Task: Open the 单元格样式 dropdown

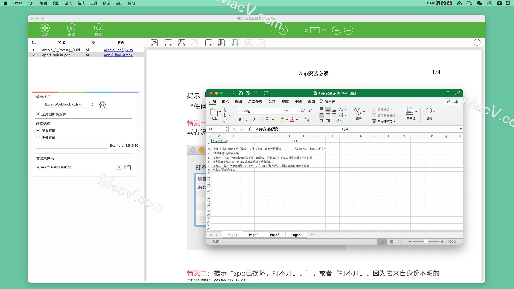Action: tap(384, 121)
